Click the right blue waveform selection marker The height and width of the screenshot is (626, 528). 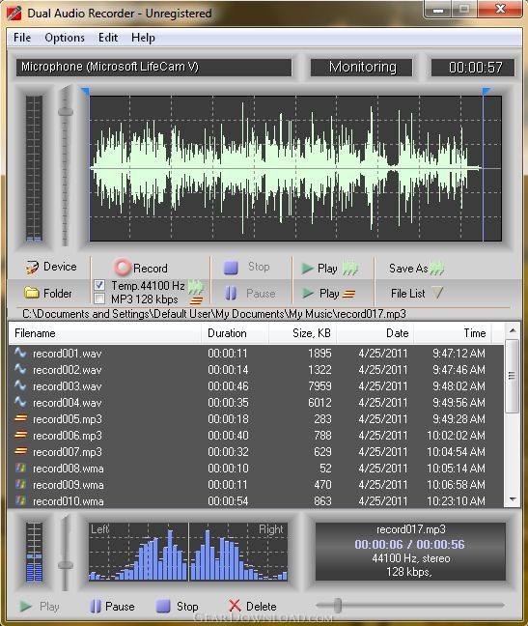pos(486,92)
